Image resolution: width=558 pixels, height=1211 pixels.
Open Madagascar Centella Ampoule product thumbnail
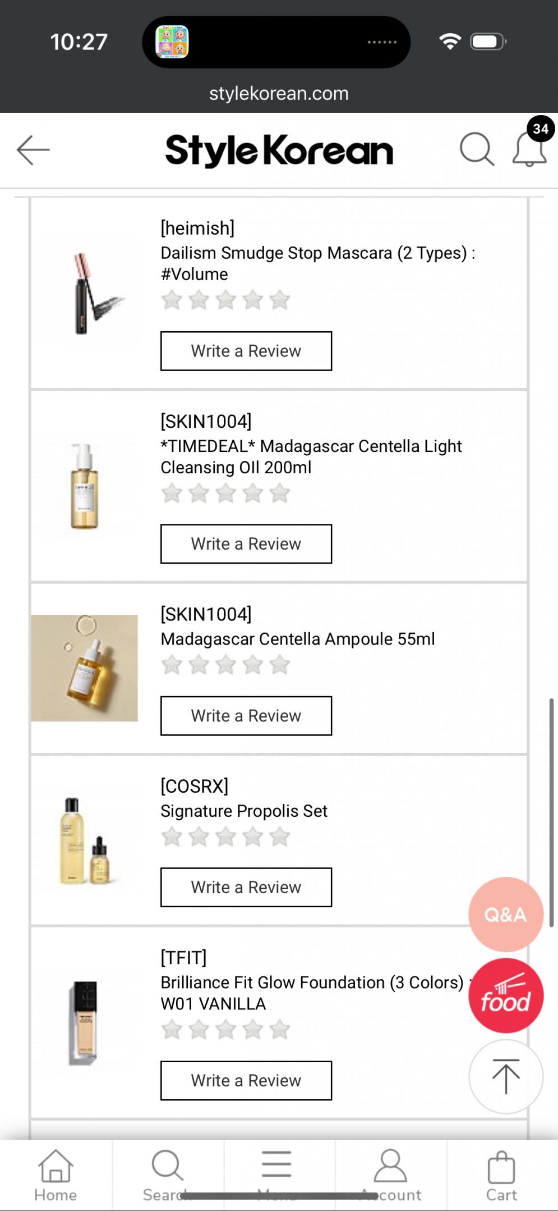(x=85, y=668)
